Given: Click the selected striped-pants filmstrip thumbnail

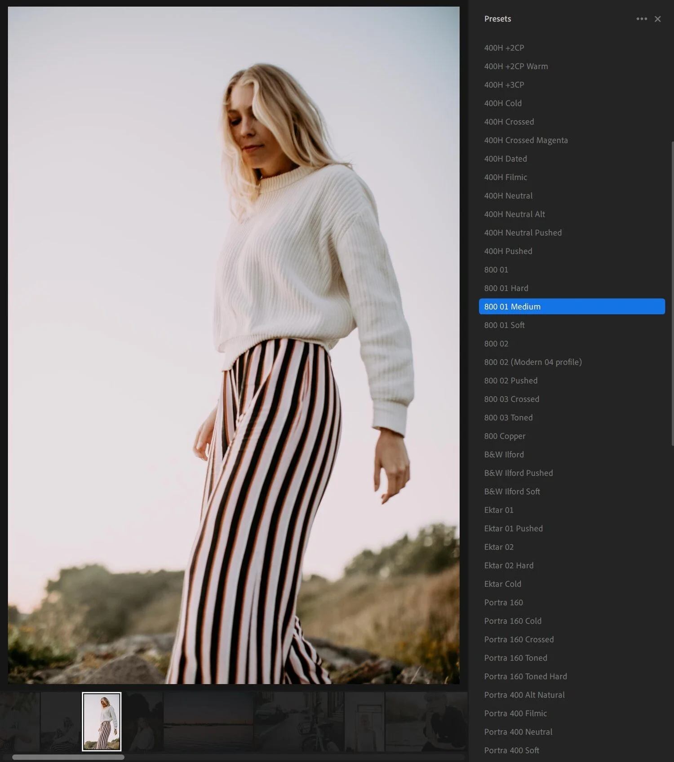Looking at the screenshot, I should [102, 722].
